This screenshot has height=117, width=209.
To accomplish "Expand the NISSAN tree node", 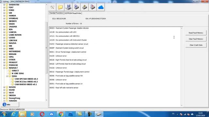I will (4, 54).
